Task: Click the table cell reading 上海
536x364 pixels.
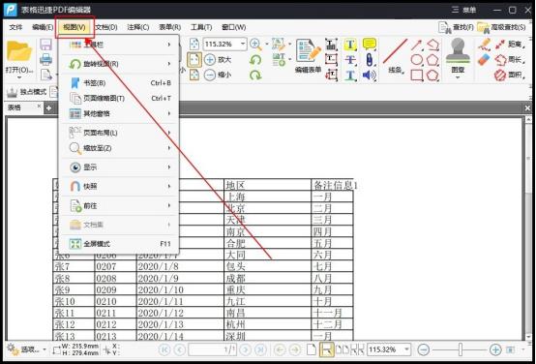Action: pos(267,197)
